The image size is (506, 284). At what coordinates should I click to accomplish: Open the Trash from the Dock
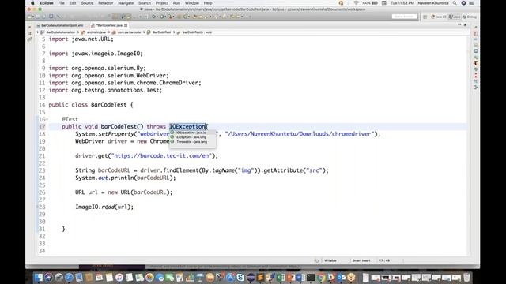coord(466,277)
